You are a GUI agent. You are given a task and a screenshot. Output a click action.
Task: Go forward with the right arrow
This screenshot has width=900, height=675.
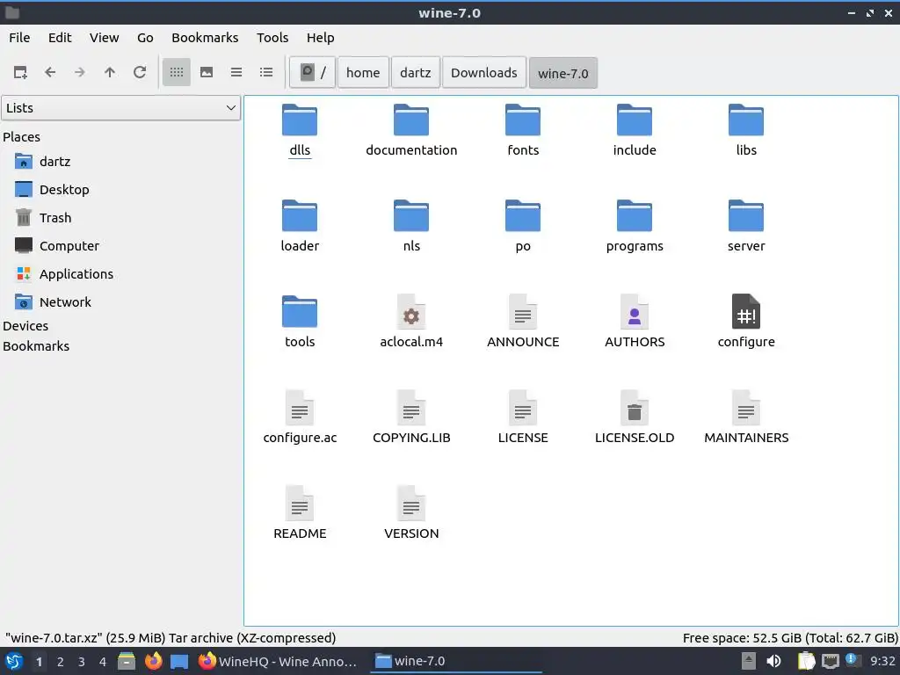pos(80,72)
